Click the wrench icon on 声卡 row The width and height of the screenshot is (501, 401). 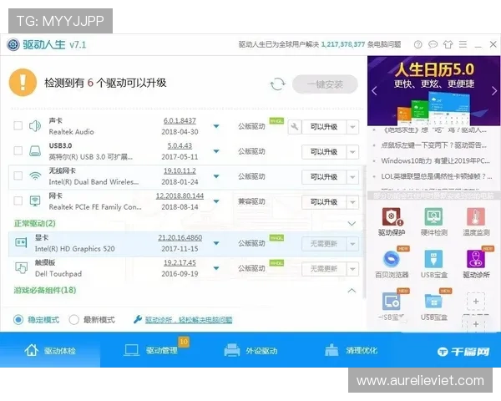(295, 127)
